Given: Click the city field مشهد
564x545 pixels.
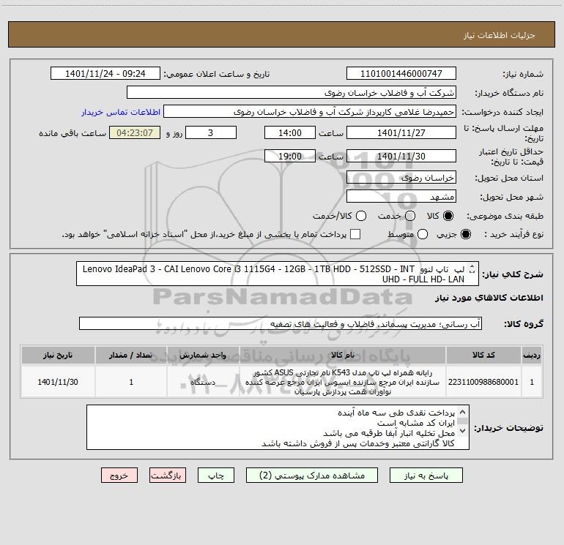Looking at the screenshot, I should pyautogui.click(x=401, y=196).
